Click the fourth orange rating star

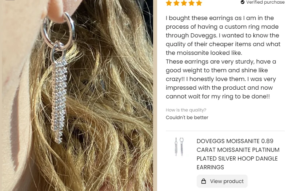click(x=191, y=3)
